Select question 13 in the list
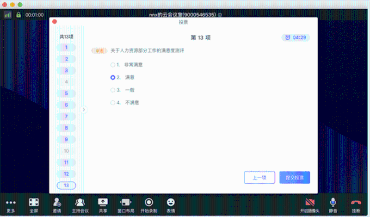 [66, 186]
